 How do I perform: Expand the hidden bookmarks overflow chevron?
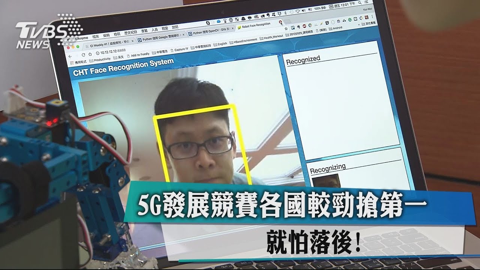(359, 25)
